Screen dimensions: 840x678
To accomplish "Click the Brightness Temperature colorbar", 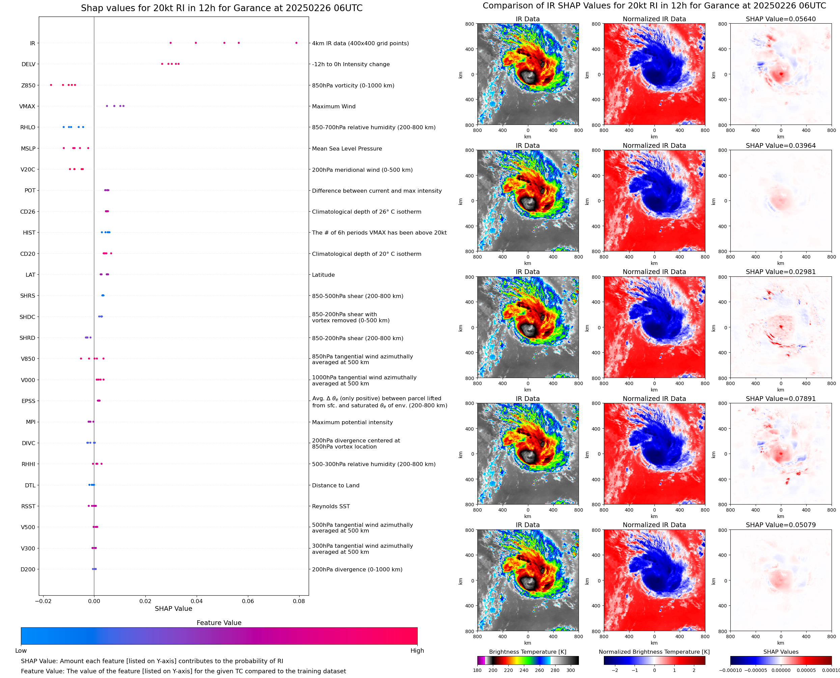I will (528, 660).
